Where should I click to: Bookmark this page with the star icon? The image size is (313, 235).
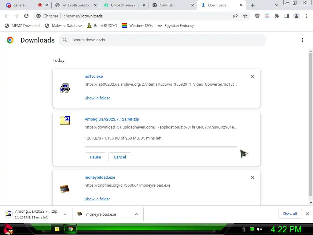click(245, 16)
